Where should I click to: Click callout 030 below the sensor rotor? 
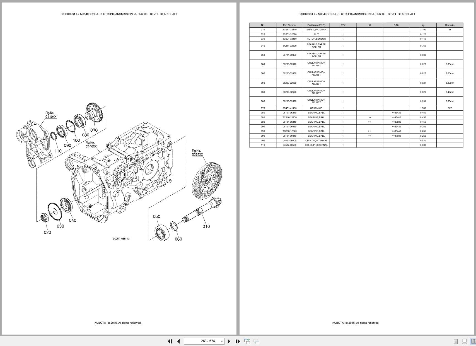tap(60, 226)
